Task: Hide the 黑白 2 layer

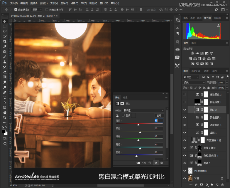Action: click(x=185, y=110)
